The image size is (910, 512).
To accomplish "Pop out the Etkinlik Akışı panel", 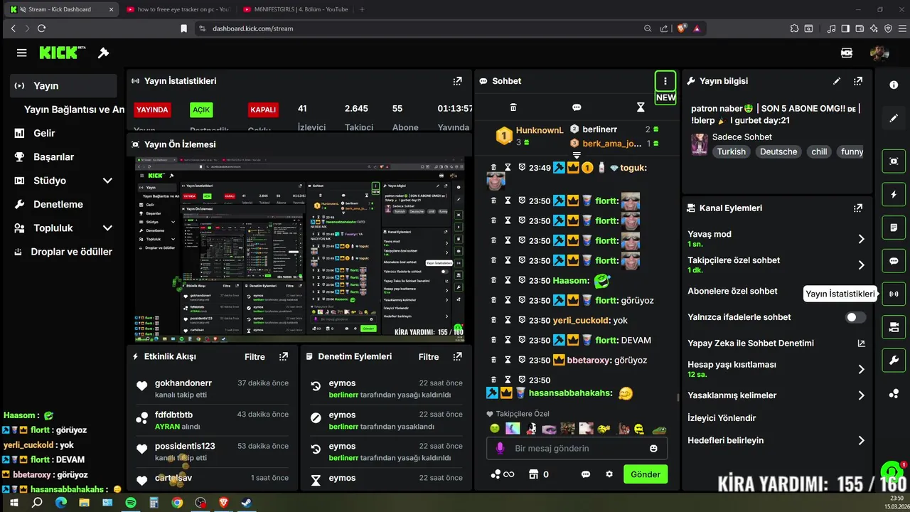I will (284, 356).
